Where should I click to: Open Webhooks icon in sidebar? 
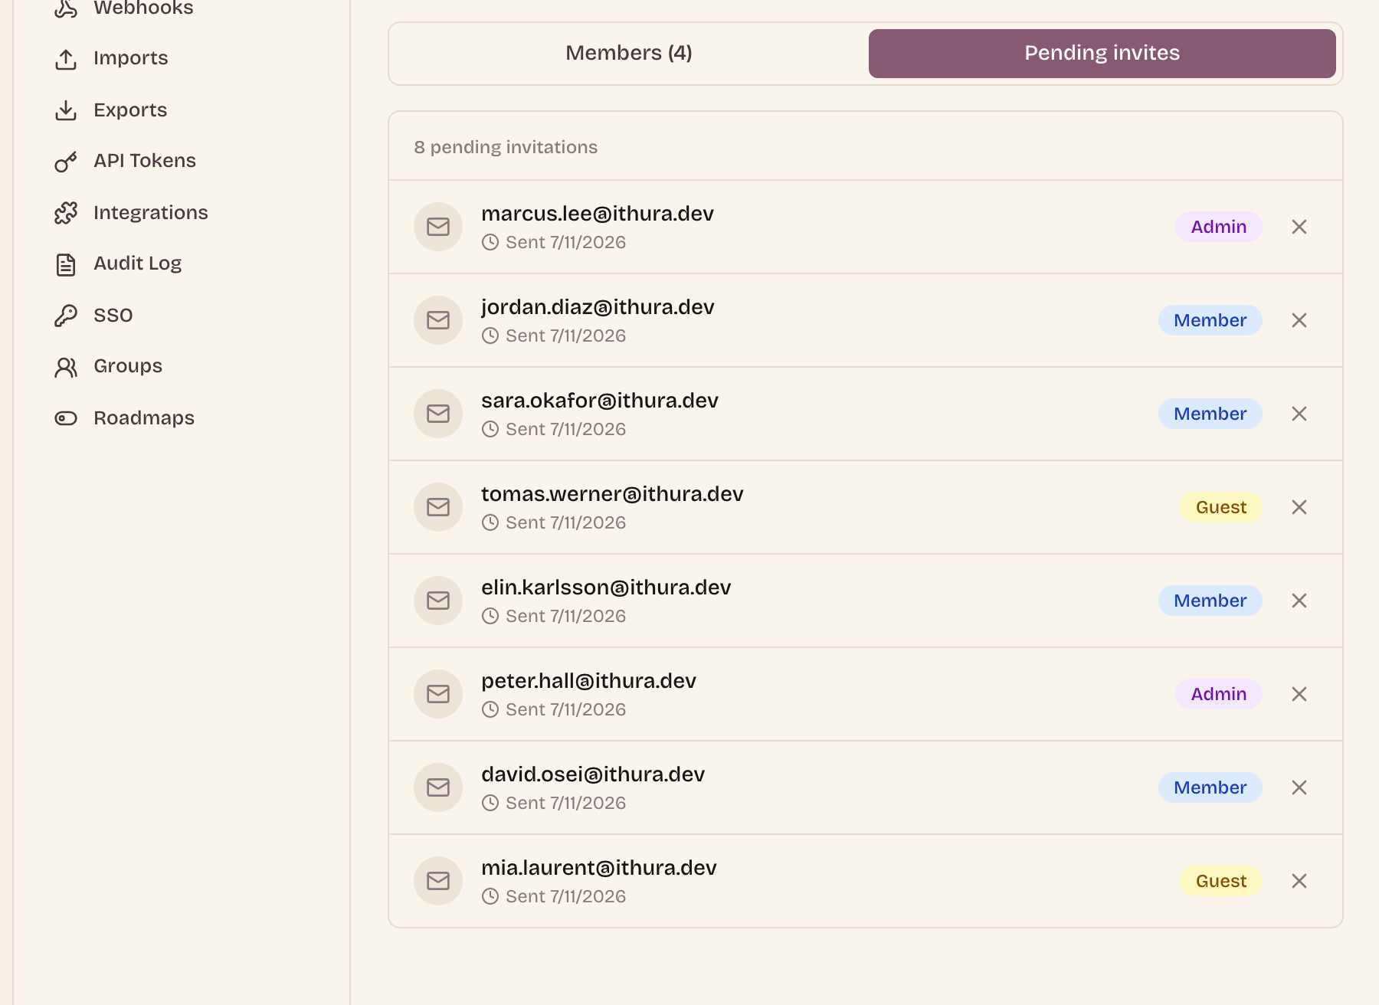[x=66, y=8]
